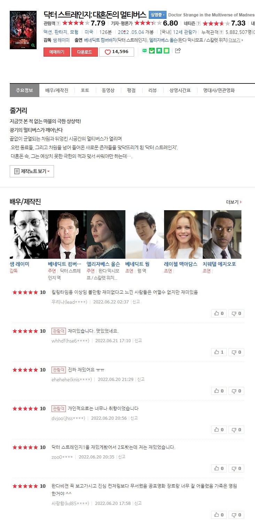
Task: Click the Naver Cafe share icon
Action: (x=152, y=51)
